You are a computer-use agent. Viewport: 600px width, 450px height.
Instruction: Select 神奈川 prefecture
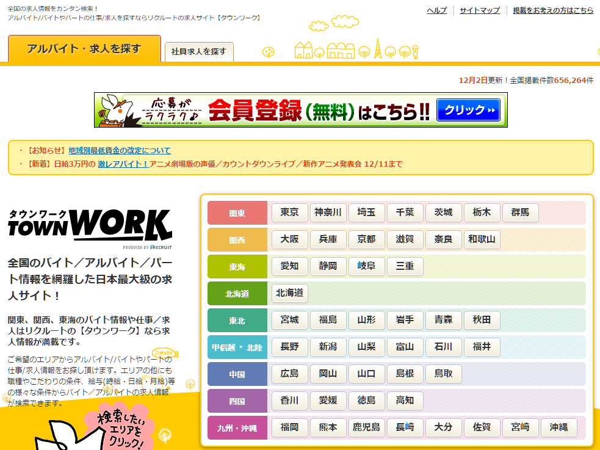(x=328, y=212)
